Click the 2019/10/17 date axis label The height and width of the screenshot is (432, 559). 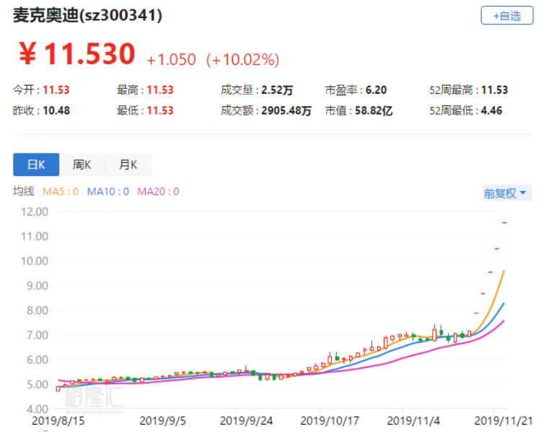(x=330, y=421)
